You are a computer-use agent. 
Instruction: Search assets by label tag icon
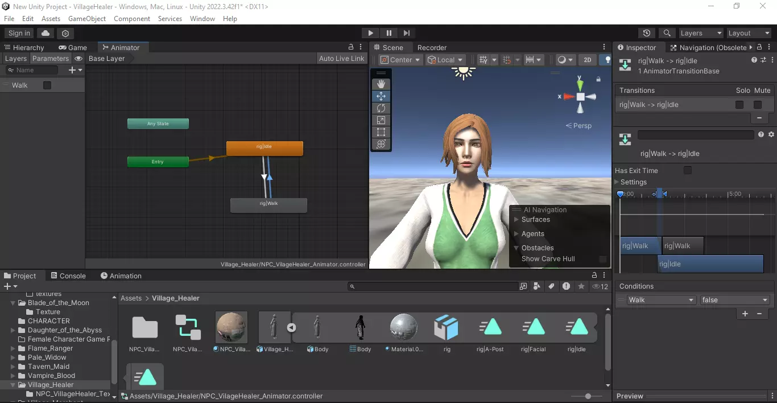551,286
